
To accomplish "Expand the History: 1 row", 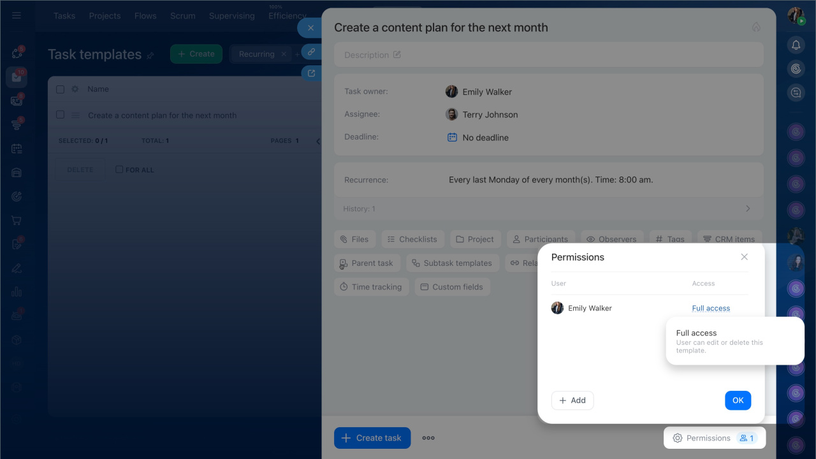I will point(748,208).
